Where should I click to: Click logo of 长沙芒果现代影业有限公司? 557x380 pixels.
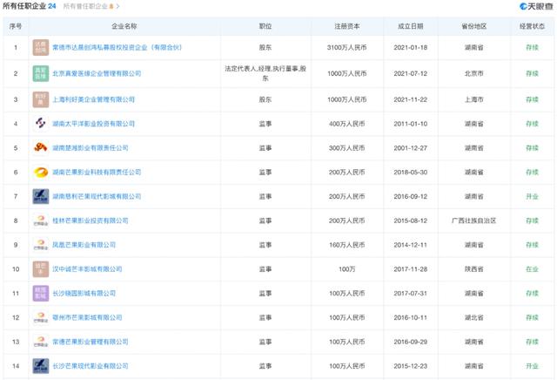click(x=41, y=366)
